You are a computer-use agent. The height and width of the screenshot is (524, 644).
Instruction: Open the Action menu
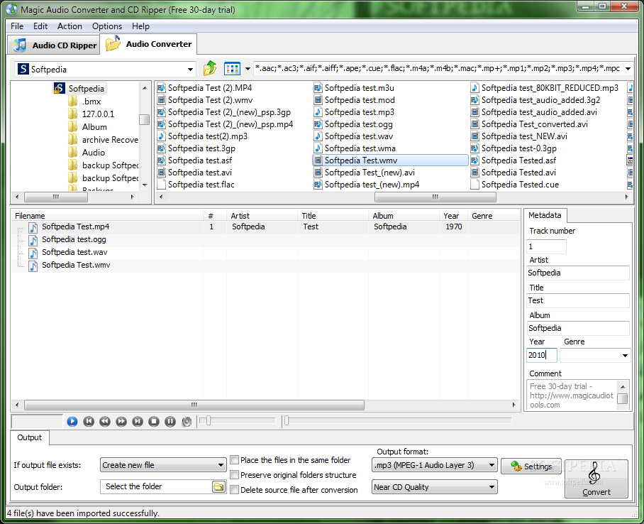70,26
